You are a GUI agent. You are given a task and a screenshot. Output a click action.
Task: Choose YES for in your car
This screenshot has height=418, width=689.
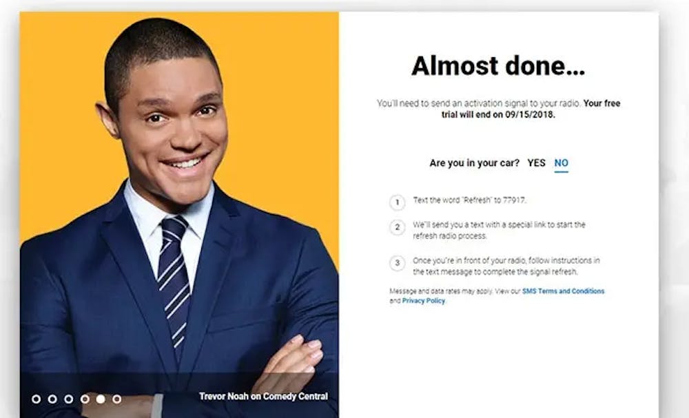(536, 163)
